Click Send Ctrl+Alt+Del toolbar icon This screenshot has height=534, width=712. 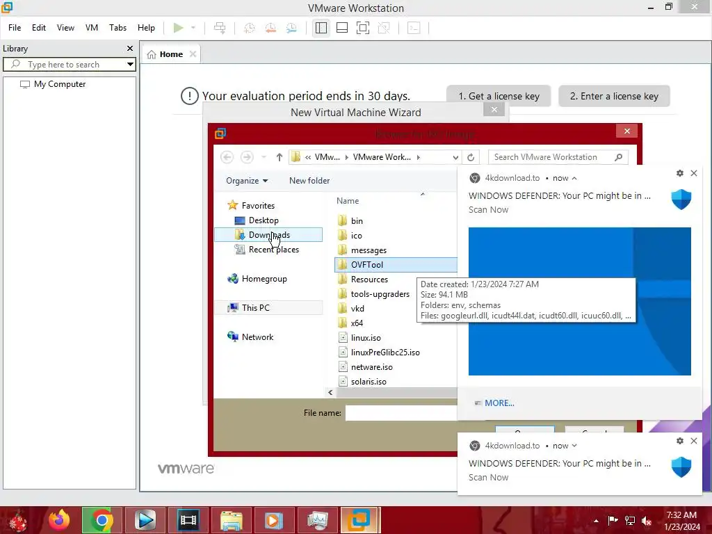[220, 28]
